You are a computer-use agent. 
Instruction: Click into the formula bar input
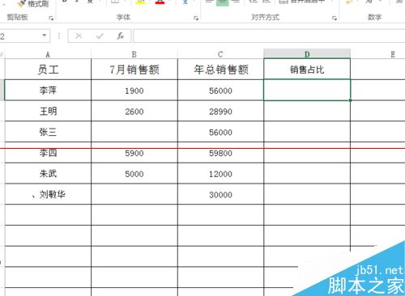(269, 36)
